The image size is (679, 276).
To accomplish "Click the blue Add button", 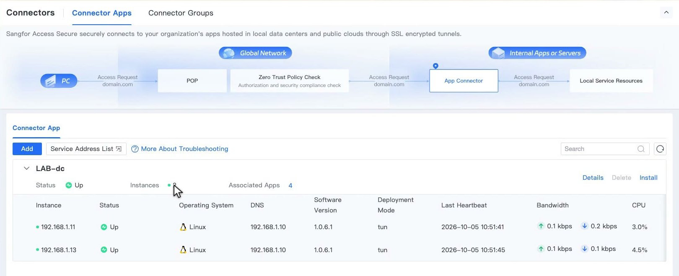I will click(x=27, y=149).
